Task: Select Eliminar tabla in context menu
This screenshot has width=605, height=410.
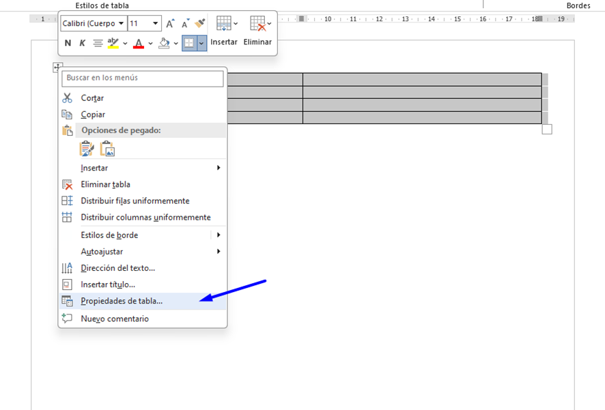Action: click(x=105, y=184)
